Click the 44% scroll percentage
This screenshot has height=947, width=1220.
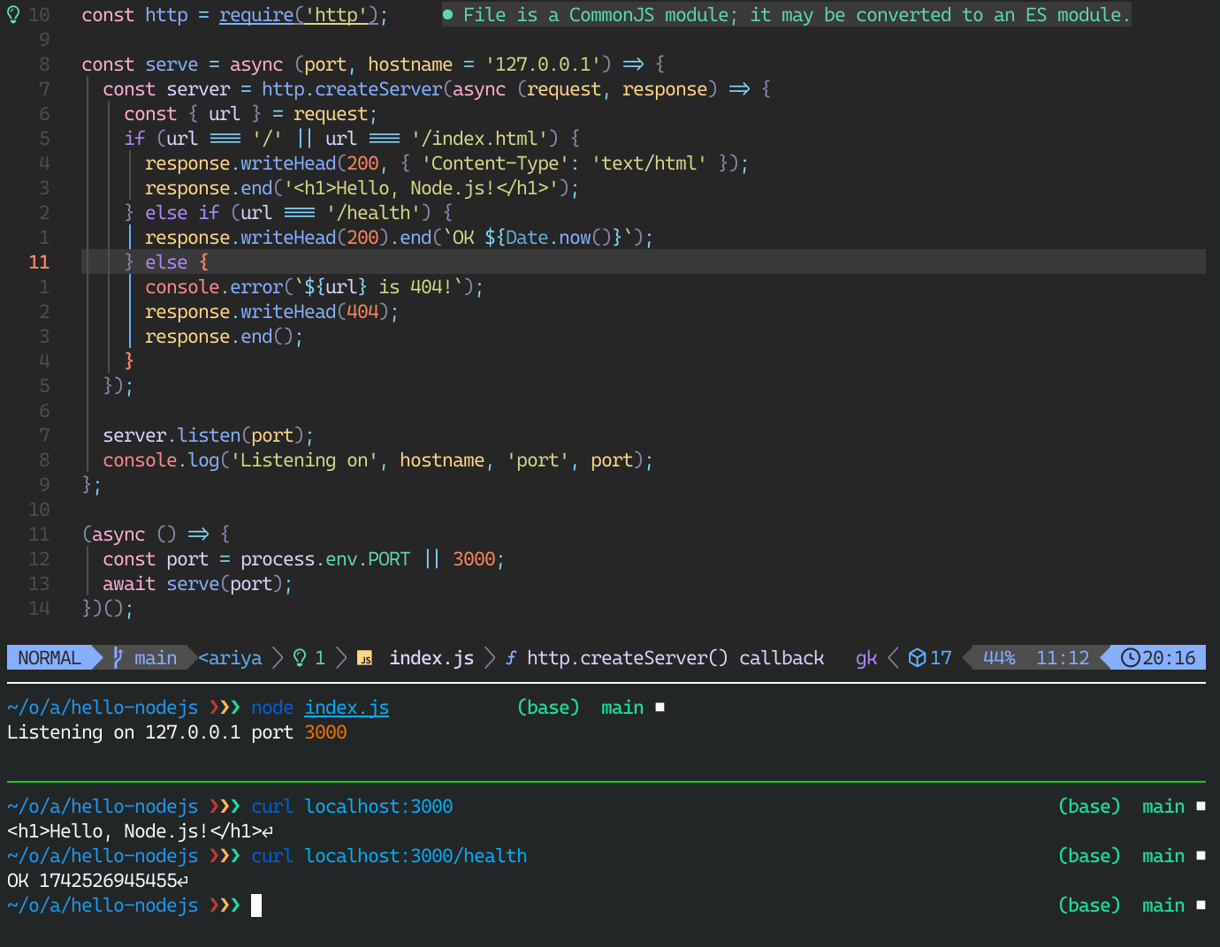[999, 658]
